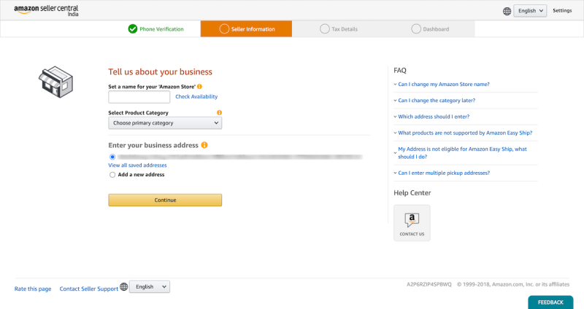This screenshot has height=309, width=584.
Task: Click info icon beside Amazon Store name label
Action: [x=199, y=87]
